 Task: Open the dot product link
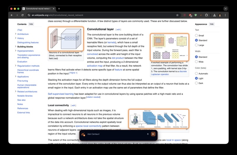[118, 58]
